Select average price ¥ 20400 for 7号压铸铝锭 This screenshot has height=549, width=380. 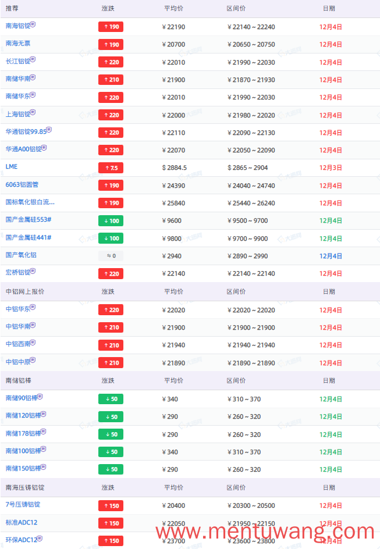click(174, 506)
